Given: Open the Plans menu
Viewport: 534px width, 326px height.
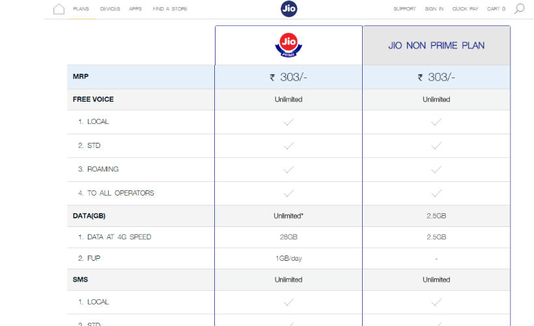Looking at the screenshot, I should pos(81,9).
